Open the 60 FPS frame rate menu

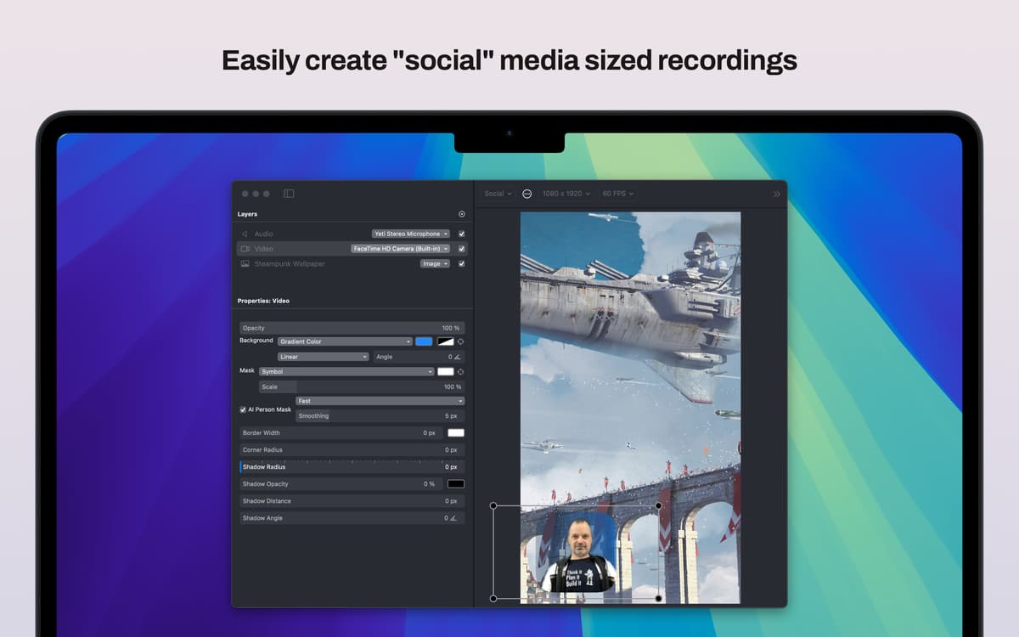coord(617,194)
